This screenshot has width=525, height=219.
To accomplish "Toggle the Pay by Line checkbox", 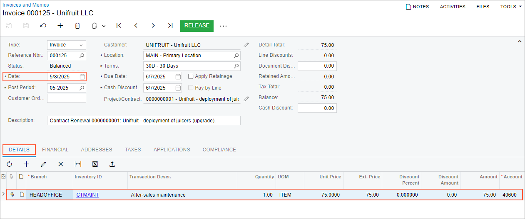I will 191,88.
